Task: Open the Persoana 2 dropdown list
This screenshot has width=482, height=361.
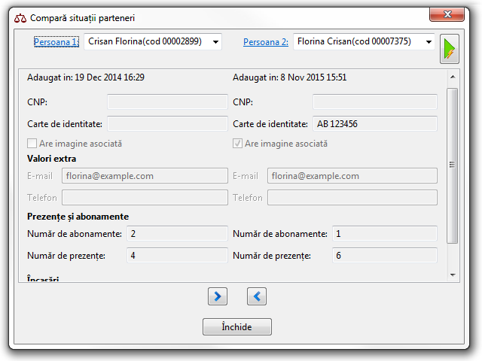Action: tap(429, 42)
